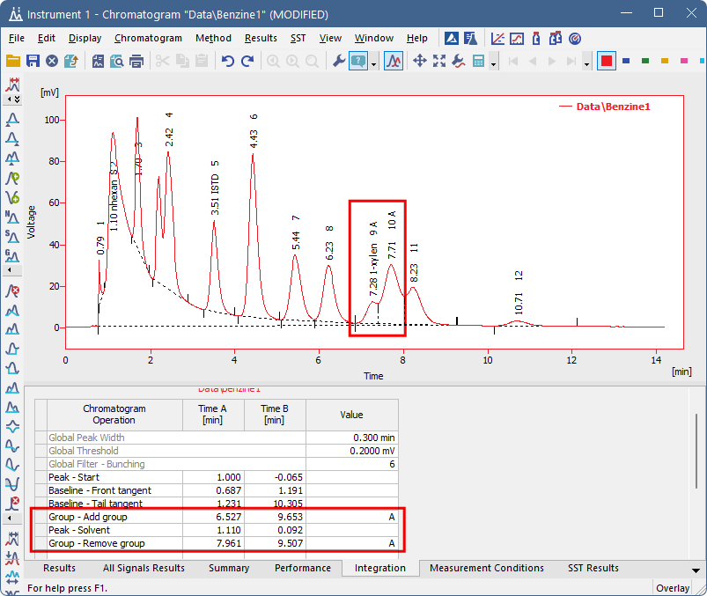Collapse the left toolbar arrow below the red X step icon
The width and height of the screenshot is (707, 596).
pos(10,518)
